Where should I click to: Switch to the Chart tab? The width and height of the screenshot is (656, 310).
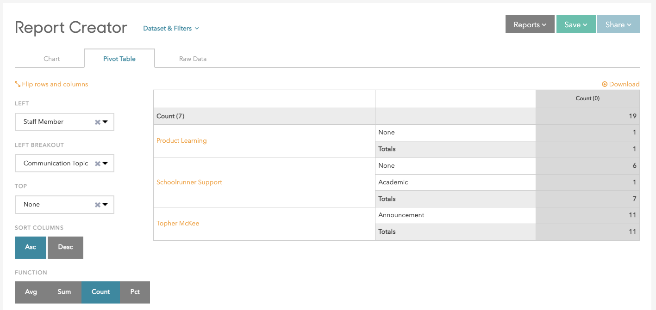pos(51,59)
